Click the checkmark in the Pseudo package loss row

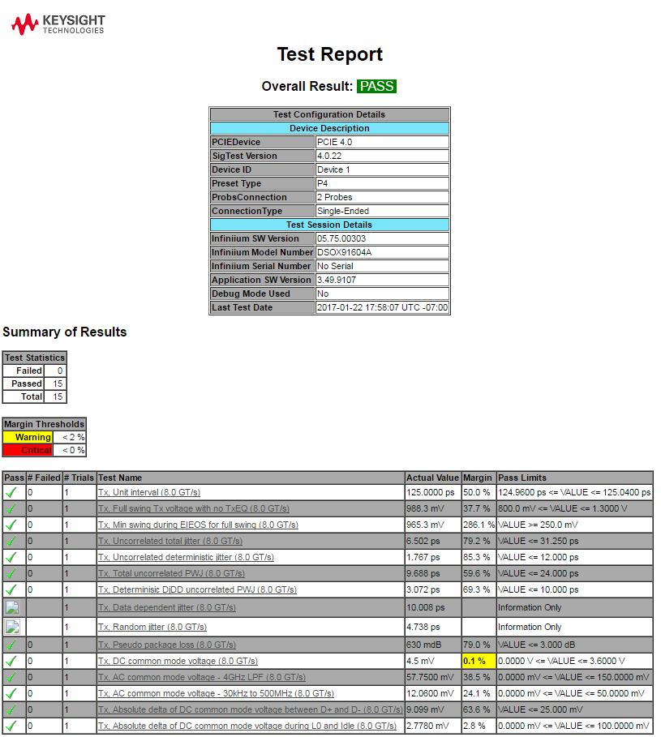11,645
